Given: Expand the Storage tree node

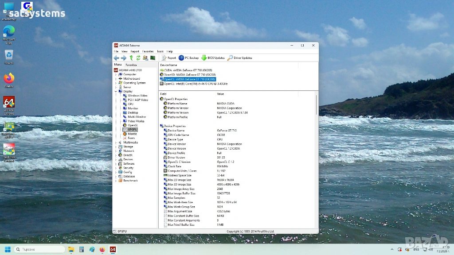Looking at the screenshot, I should click(x=116, y=147).
